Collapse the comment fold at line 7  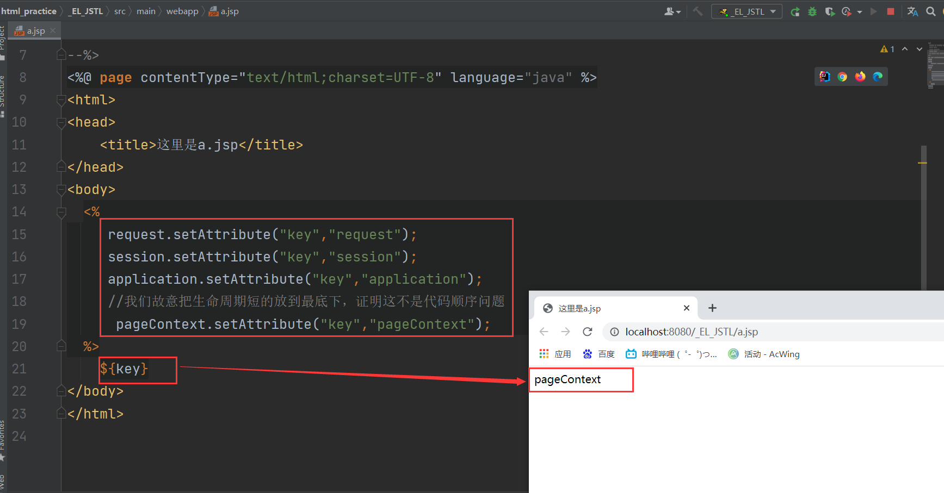61,55
